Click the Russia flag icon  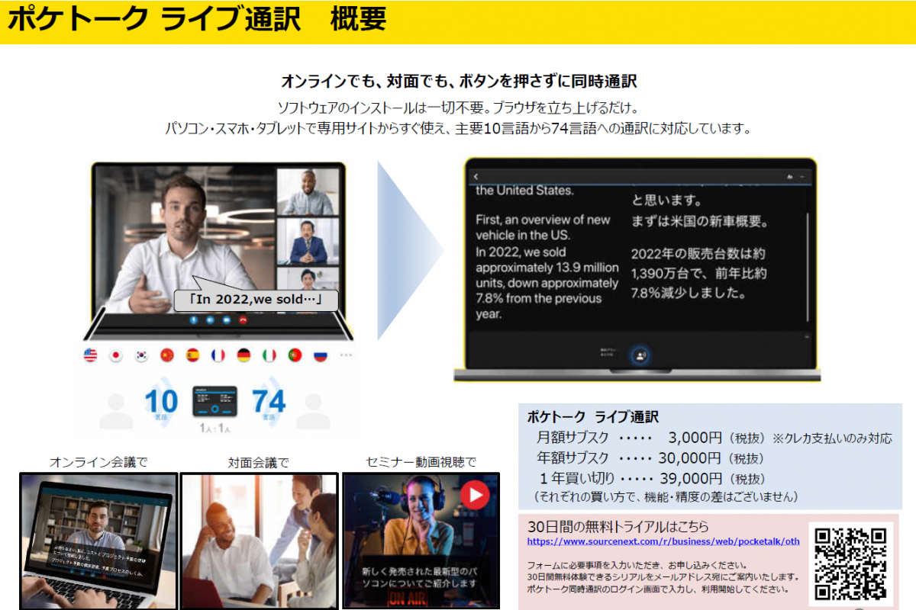321,355
